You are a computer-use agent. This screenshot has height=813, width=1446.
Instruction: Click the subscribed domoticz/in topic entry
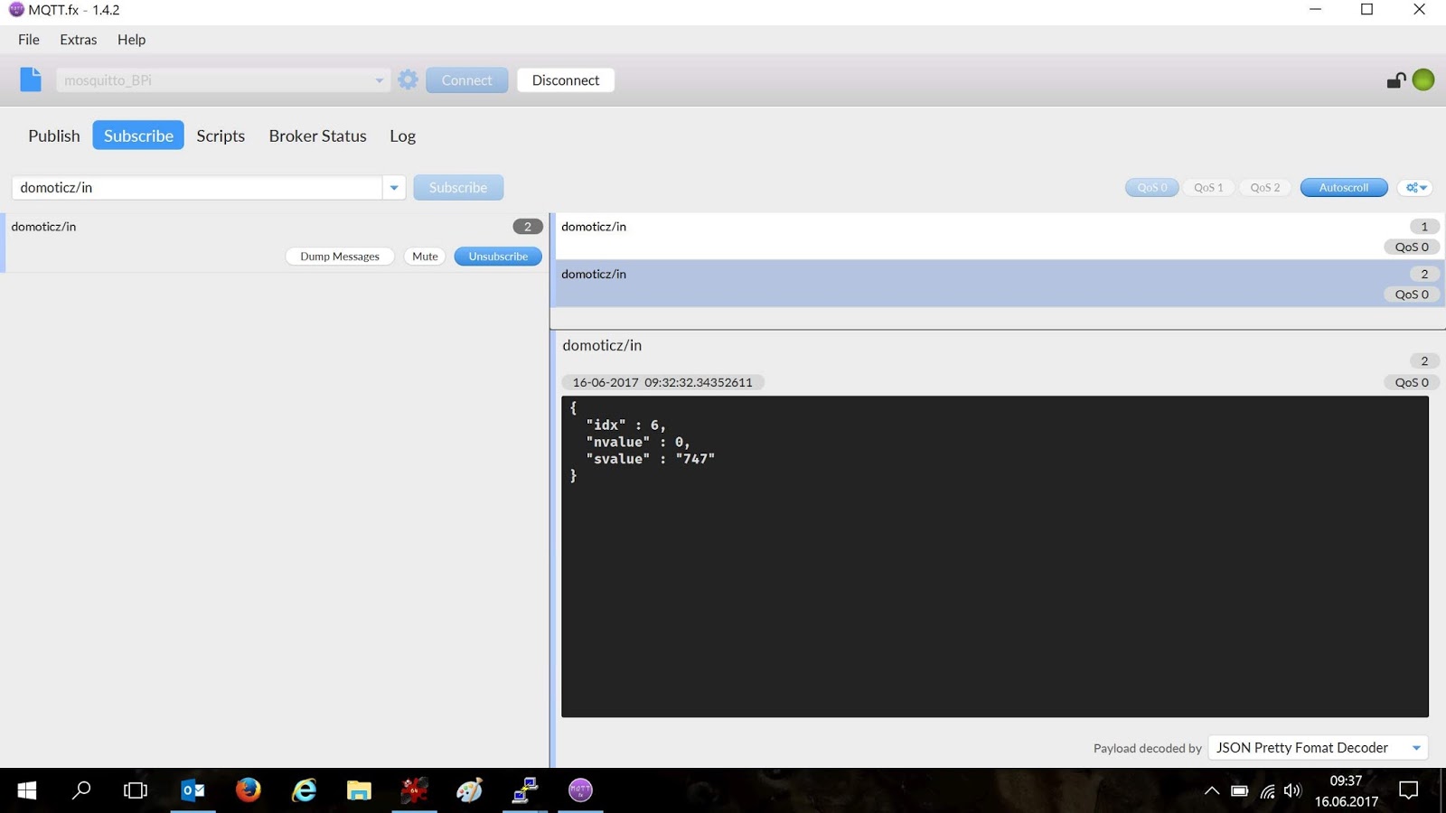point(276,242)
